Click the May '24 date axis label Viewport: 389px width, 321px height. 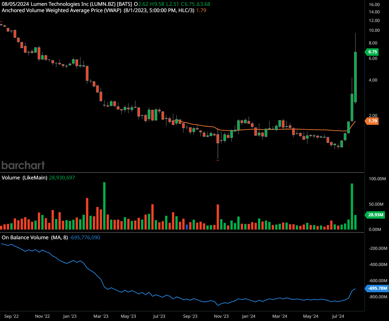pyautogui.click(x=311, y=316)
